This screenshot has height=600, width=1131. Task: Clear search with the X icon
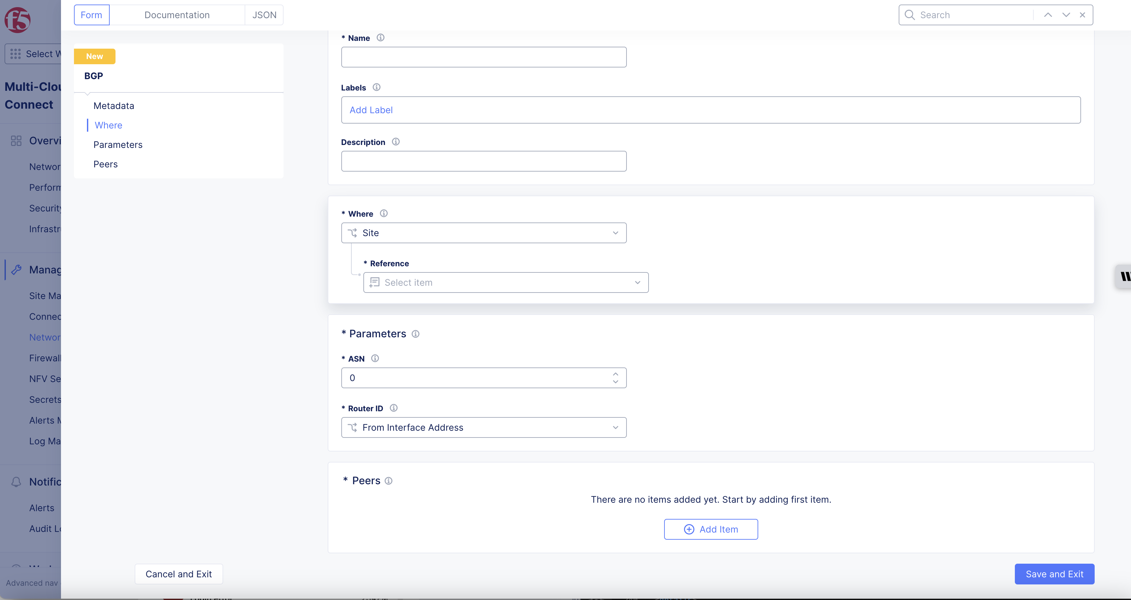[x=1082, y=15]
